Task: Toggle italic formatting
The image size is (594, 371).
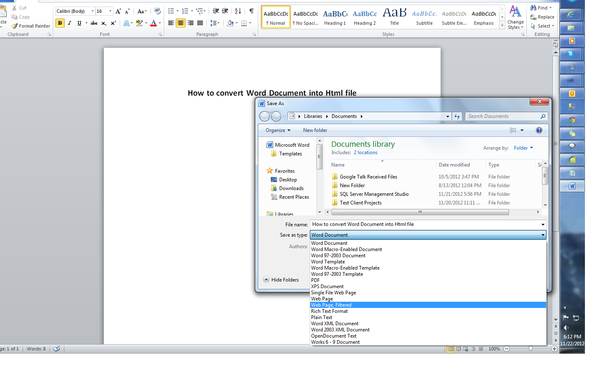Action: pyautogui.click(x=69, y=23)
